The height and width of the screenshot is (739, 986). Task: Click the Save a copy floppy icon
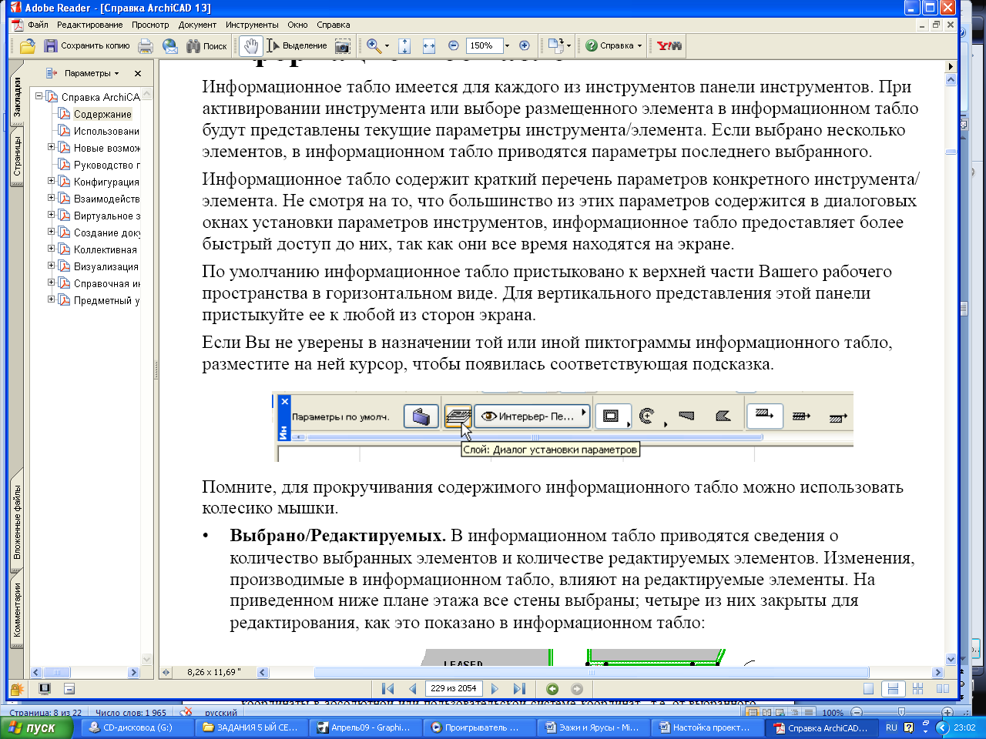click(51, 46)
